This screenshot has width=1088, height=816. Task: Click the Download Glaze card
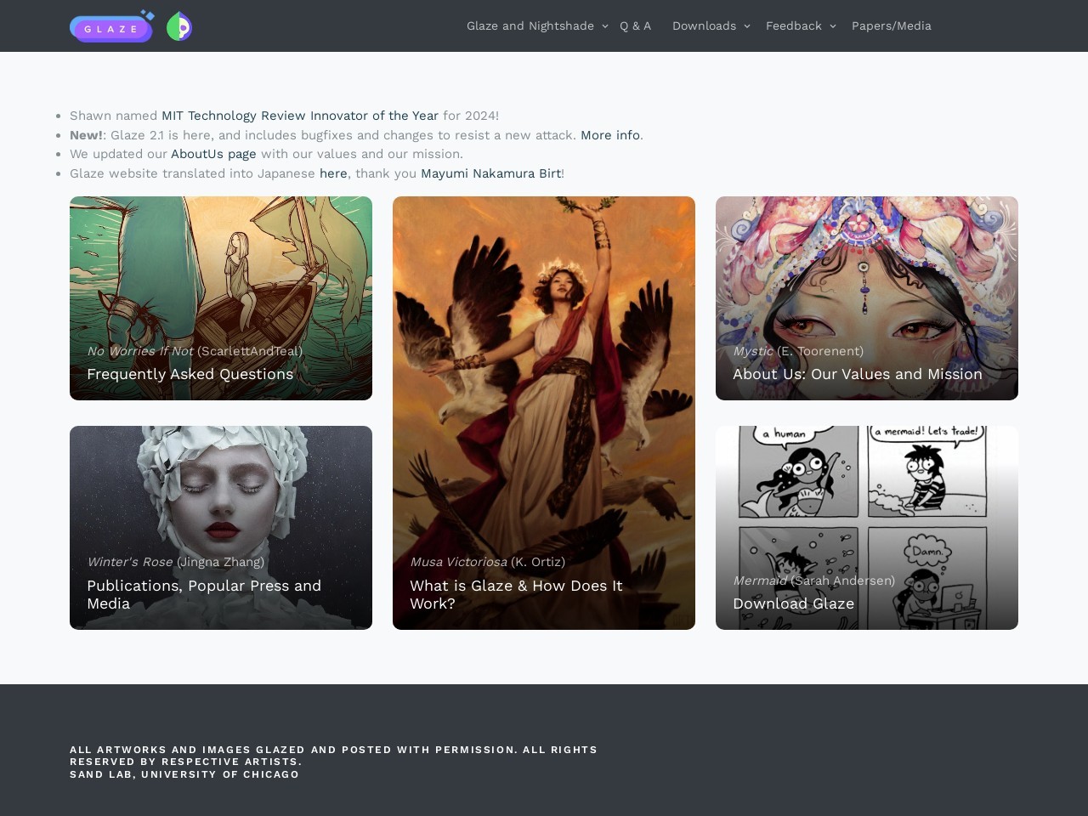click(x=867, y=528)
